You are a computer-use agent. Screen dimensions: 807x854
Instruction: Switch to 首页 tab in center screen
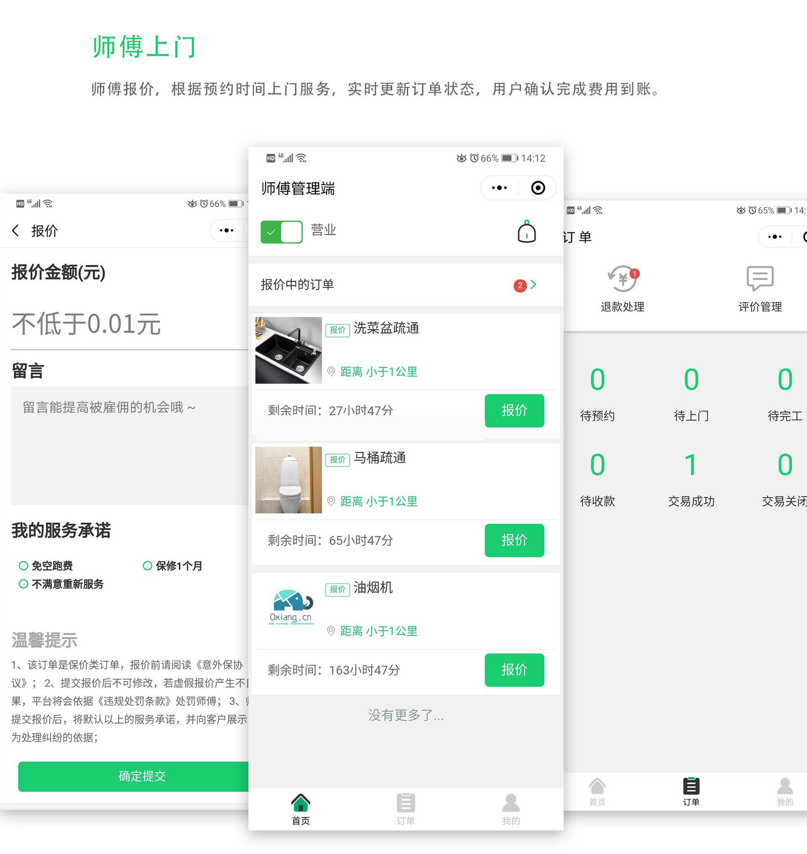tap(301, 809)
